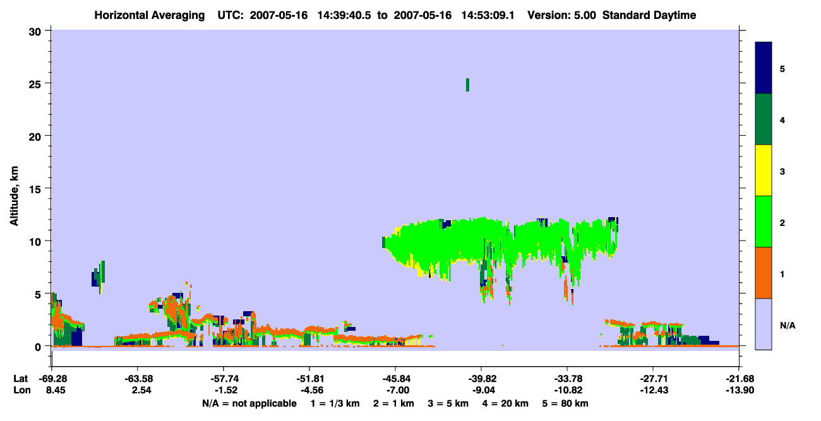The height and width of the screenshot is (421, 821).
Task: Click the isolated green feature near 25 km
Action: click(x=467, y=85)
